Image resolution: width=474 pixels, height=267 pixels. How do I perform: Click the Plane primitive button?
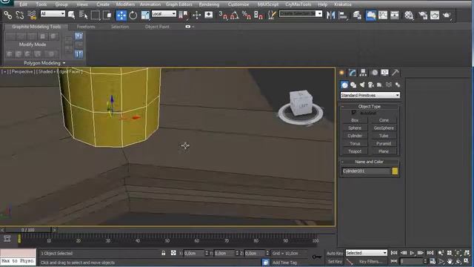tap(384, 151)
